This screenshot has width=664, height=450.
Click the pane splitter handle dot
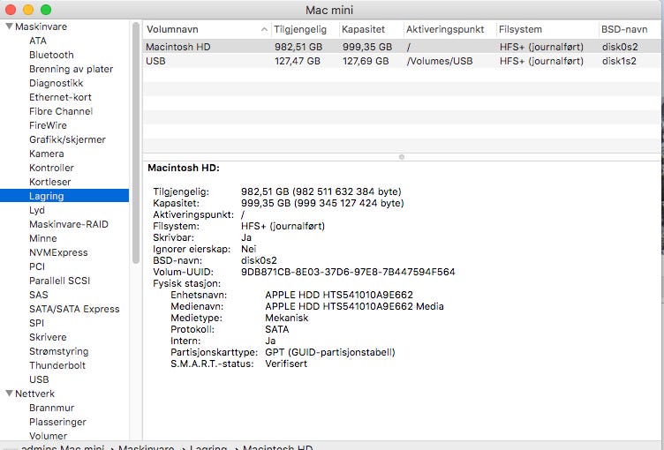click(402, 157)
